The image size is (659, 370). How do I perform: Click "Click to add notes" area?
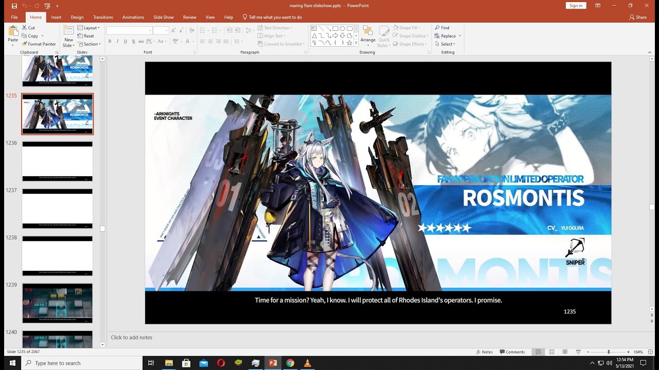pos(132,338)
